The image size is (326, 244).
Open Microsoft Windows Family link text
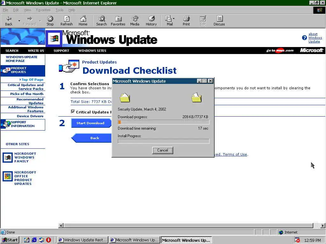coord(25,158)
